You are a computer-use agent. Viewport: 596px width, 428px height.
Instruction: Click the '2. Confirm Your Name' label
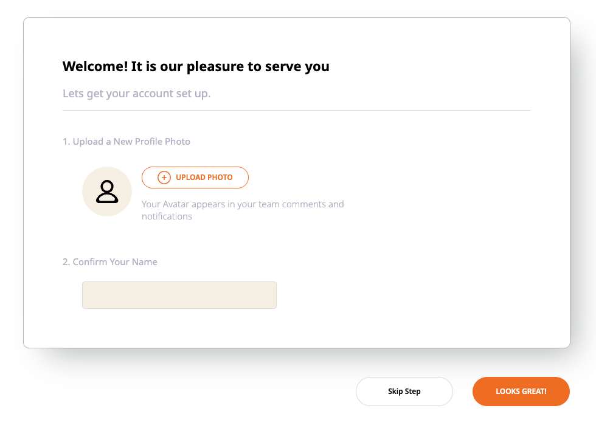coord(110,262)
